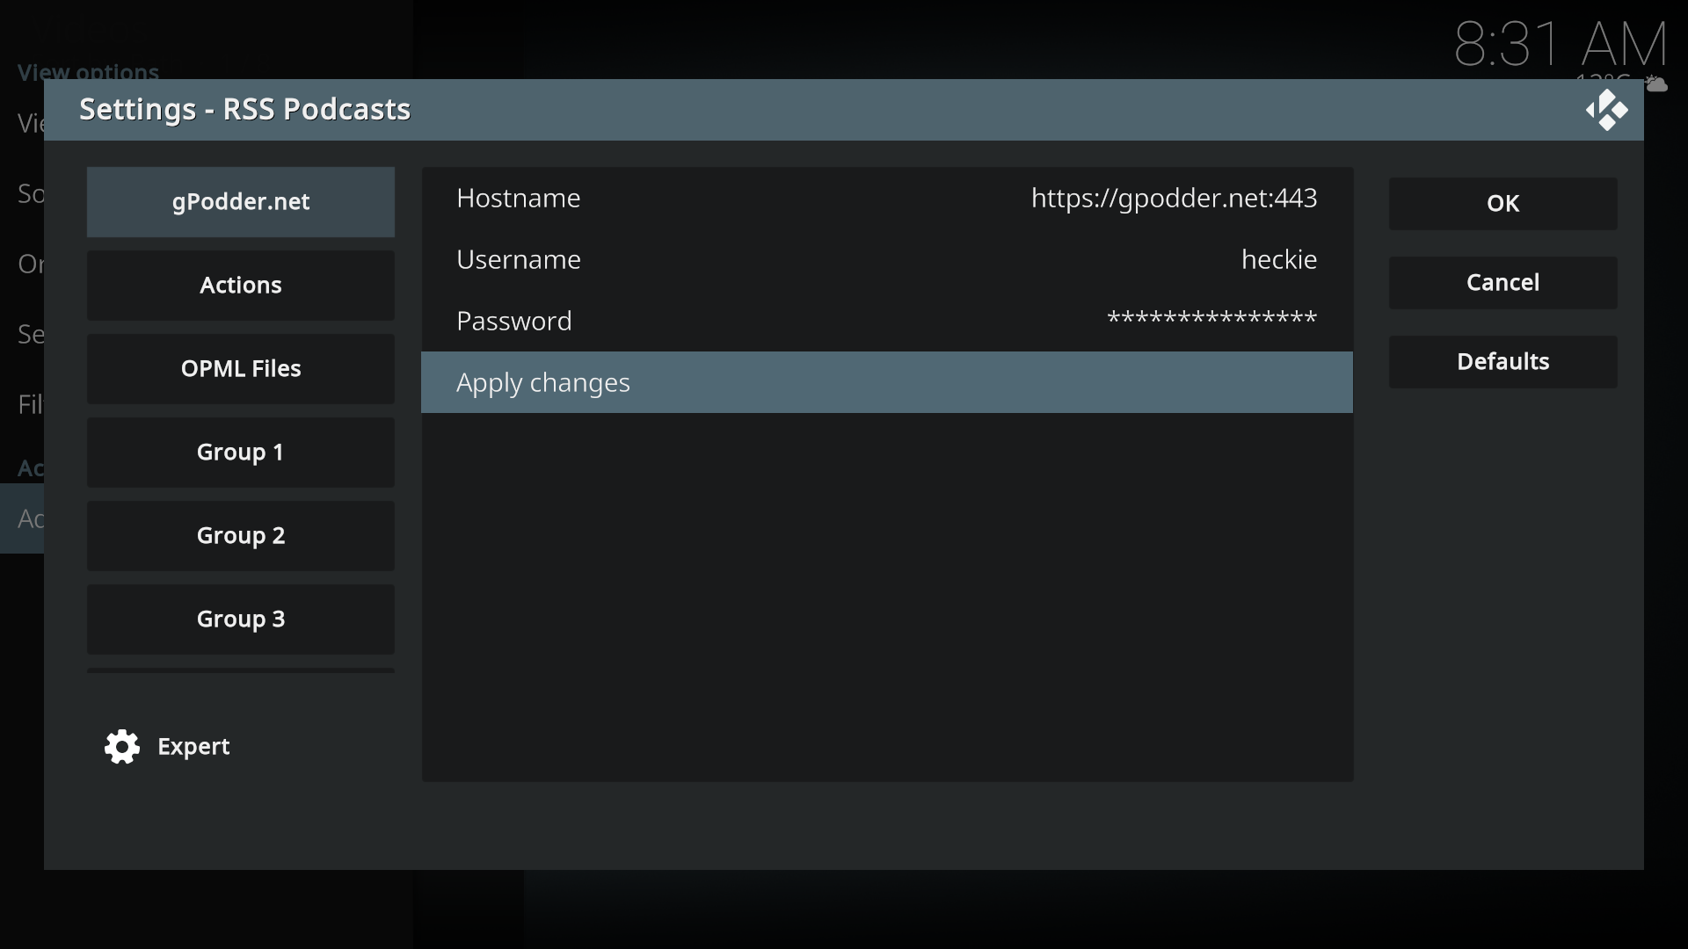Click the https://gpodder.net:443 hostname value

[1174, 199]
